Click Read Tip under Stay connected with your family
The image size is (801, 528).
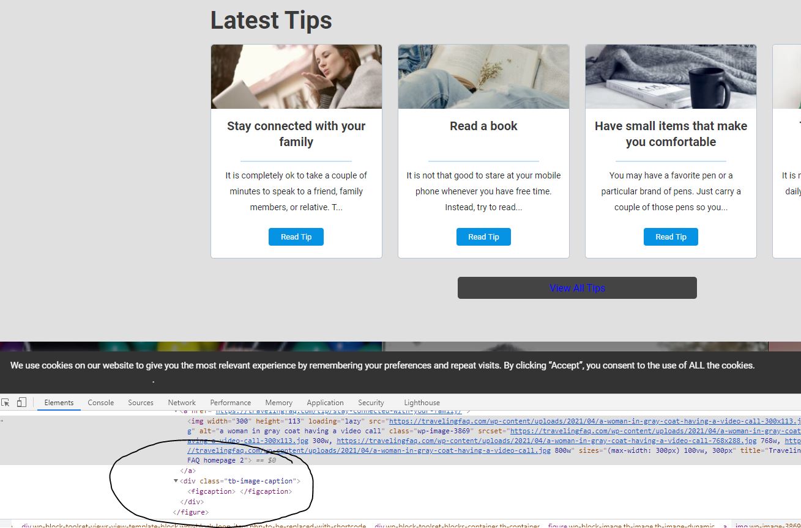pos(296,237)
